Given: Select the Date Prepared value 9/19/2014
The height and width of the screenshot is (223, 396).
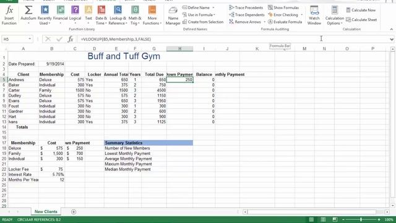Looking at the screenshot, I should pos(51,64).
